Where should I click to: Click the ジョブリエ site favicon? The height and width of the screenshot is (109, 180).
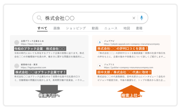tap(100, 66)
